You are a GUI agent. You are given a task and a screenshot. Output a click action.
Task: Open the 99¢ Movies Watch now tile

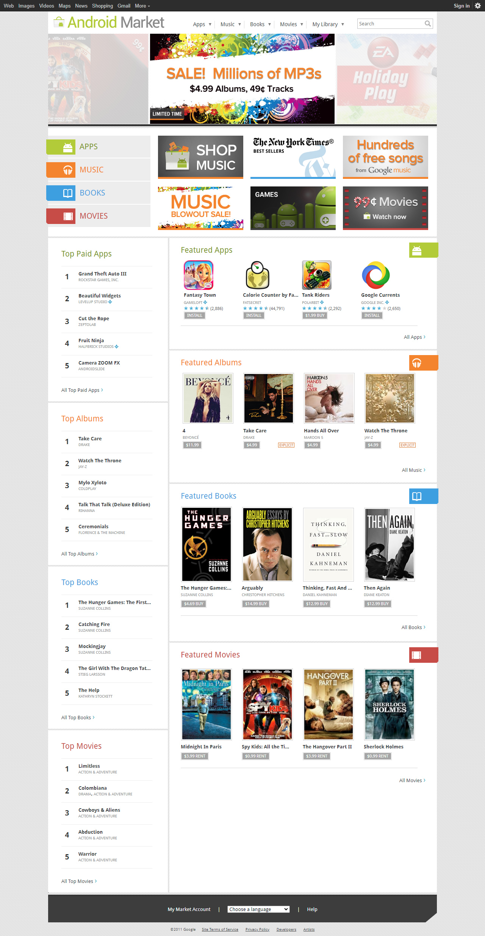coord(385,208)
